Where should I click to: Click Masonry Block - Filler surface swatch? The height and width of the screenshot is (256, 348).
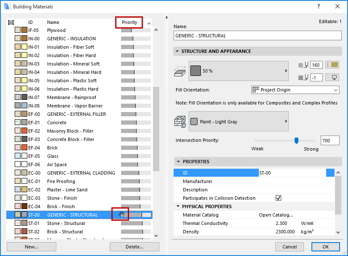coord(24,131)
